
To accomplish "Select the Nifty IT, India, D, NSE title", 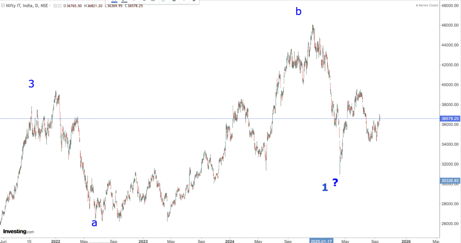I will tap(25, 5).
